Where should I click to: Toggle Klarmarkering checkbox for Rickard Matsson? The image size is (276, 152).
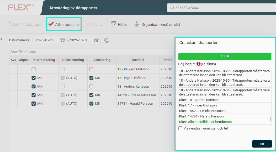click(x=34, y=69)
